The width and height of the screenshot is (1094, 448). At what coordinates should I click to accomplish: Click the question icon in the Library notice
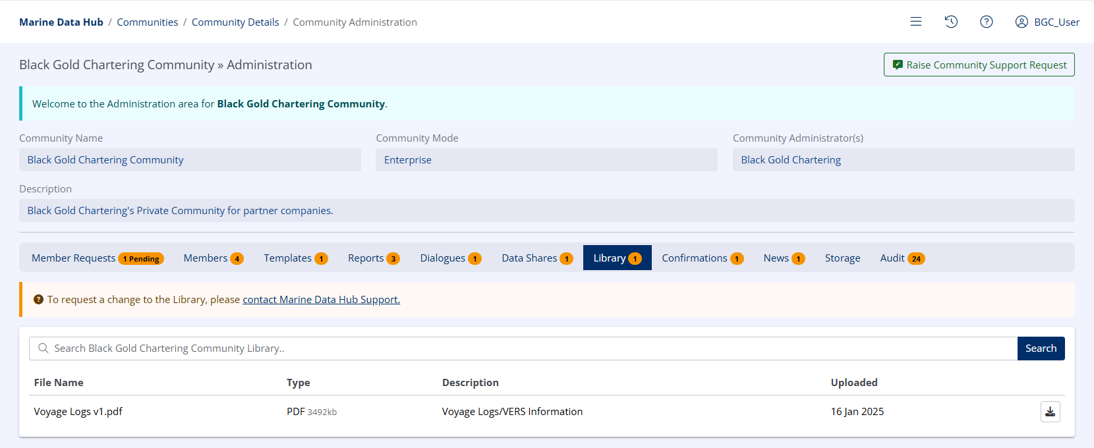[x=38, y=300]
